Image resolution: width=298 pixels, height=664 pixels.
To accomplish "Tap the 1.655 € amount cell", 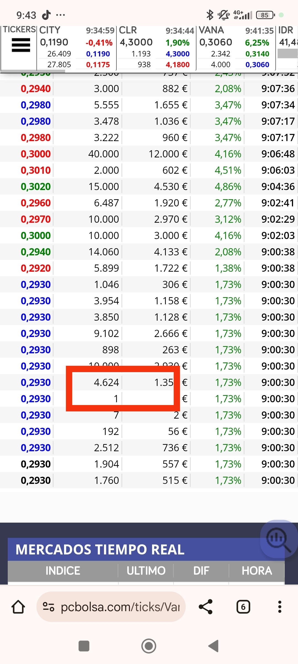I will (171, 105).
